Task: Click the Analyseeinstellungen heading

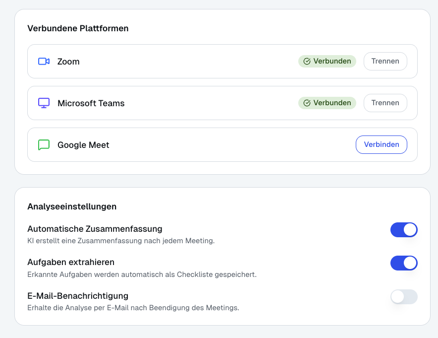Action: tap(72, 206)
